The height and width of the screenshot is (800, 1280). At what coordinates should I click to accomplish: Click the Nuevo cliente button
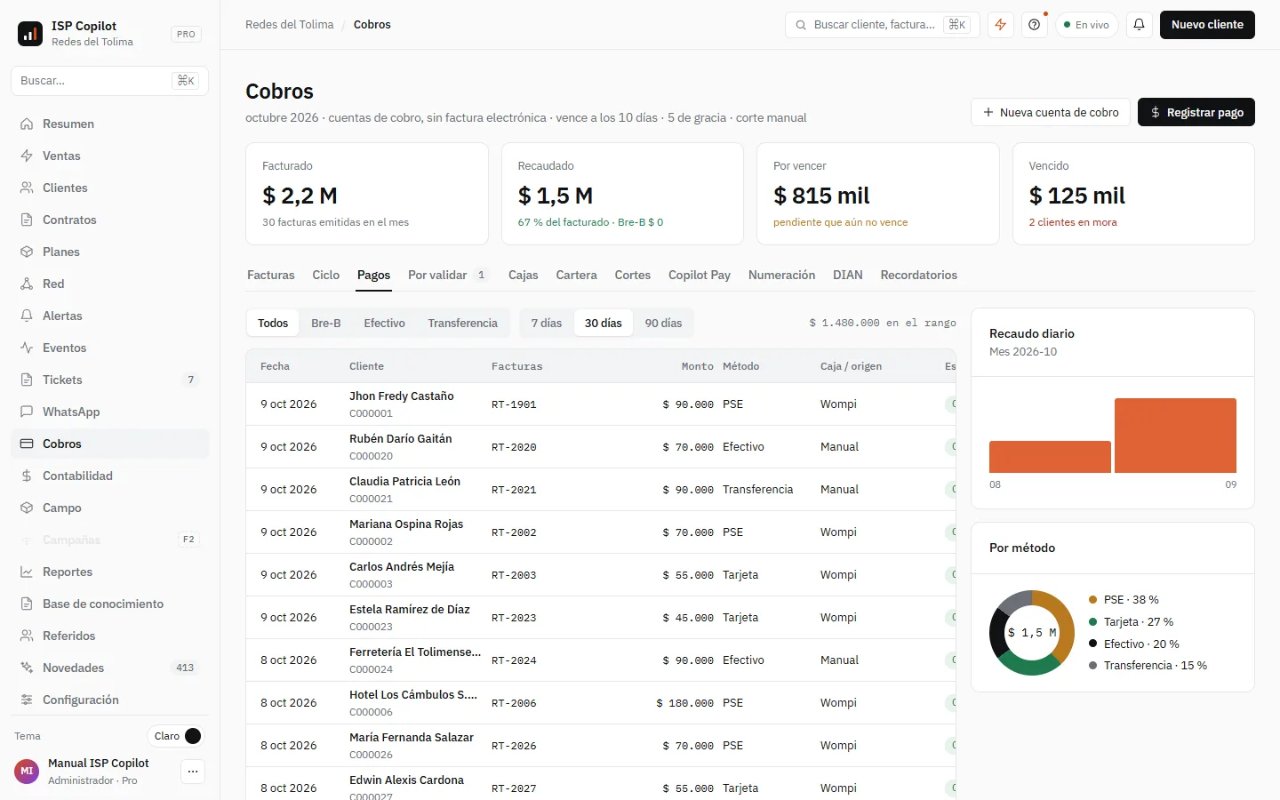(x=1207, y=25)
